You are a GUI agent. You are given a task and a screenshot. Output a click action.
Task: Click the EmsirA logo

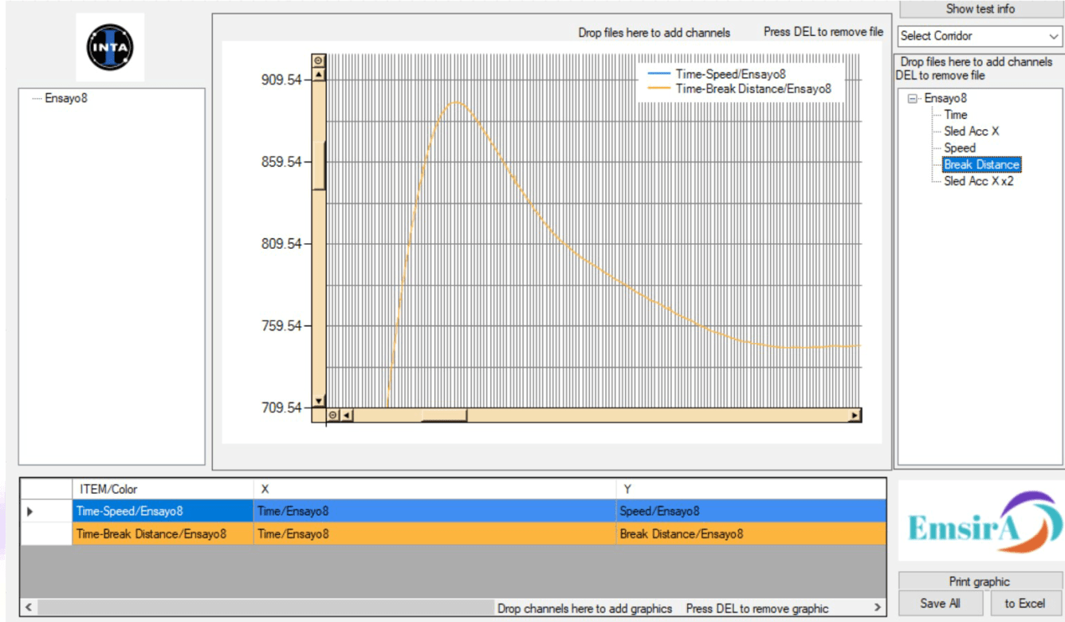click(x=981, y=520)
